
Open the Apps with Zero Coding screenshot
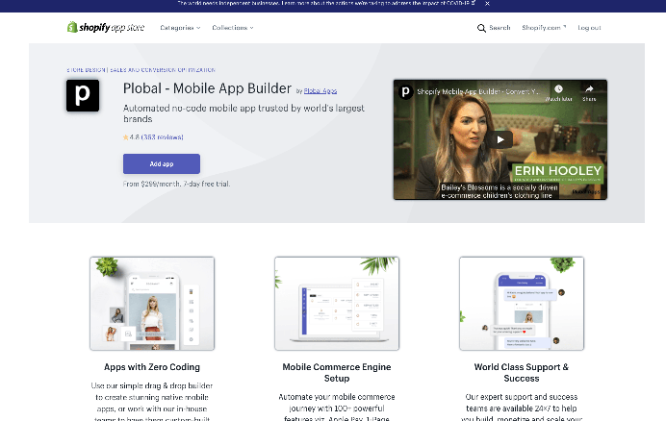(152, 304)
